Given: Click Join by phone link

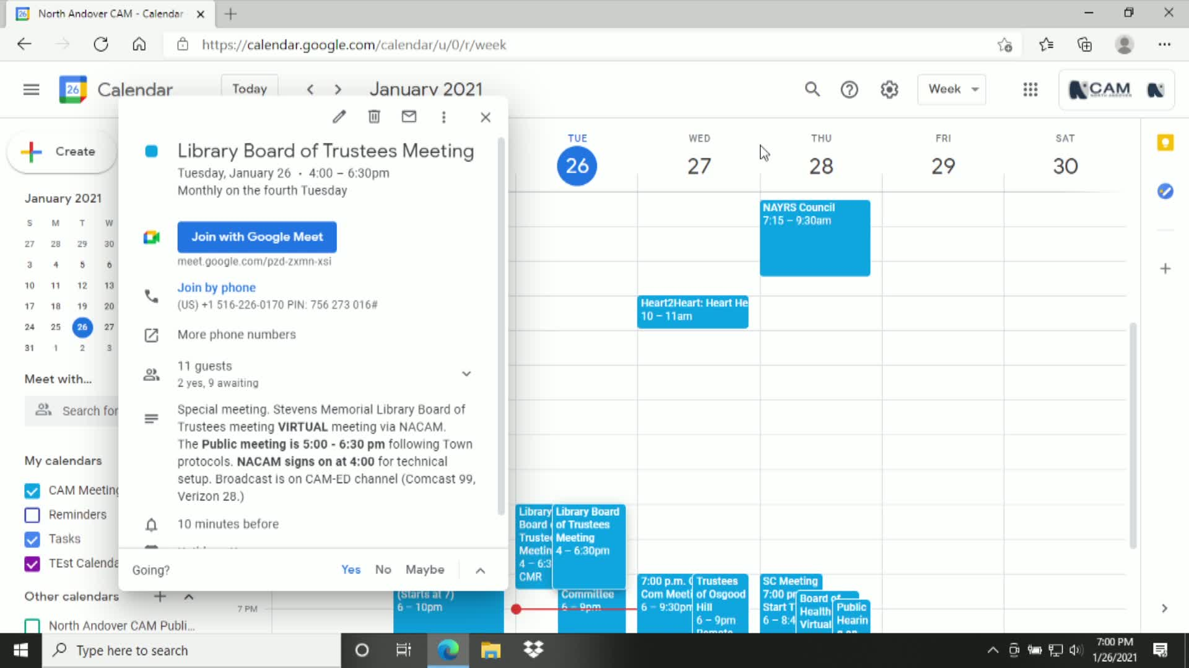Looking at the screenshot, I should [x=216, y=288].
